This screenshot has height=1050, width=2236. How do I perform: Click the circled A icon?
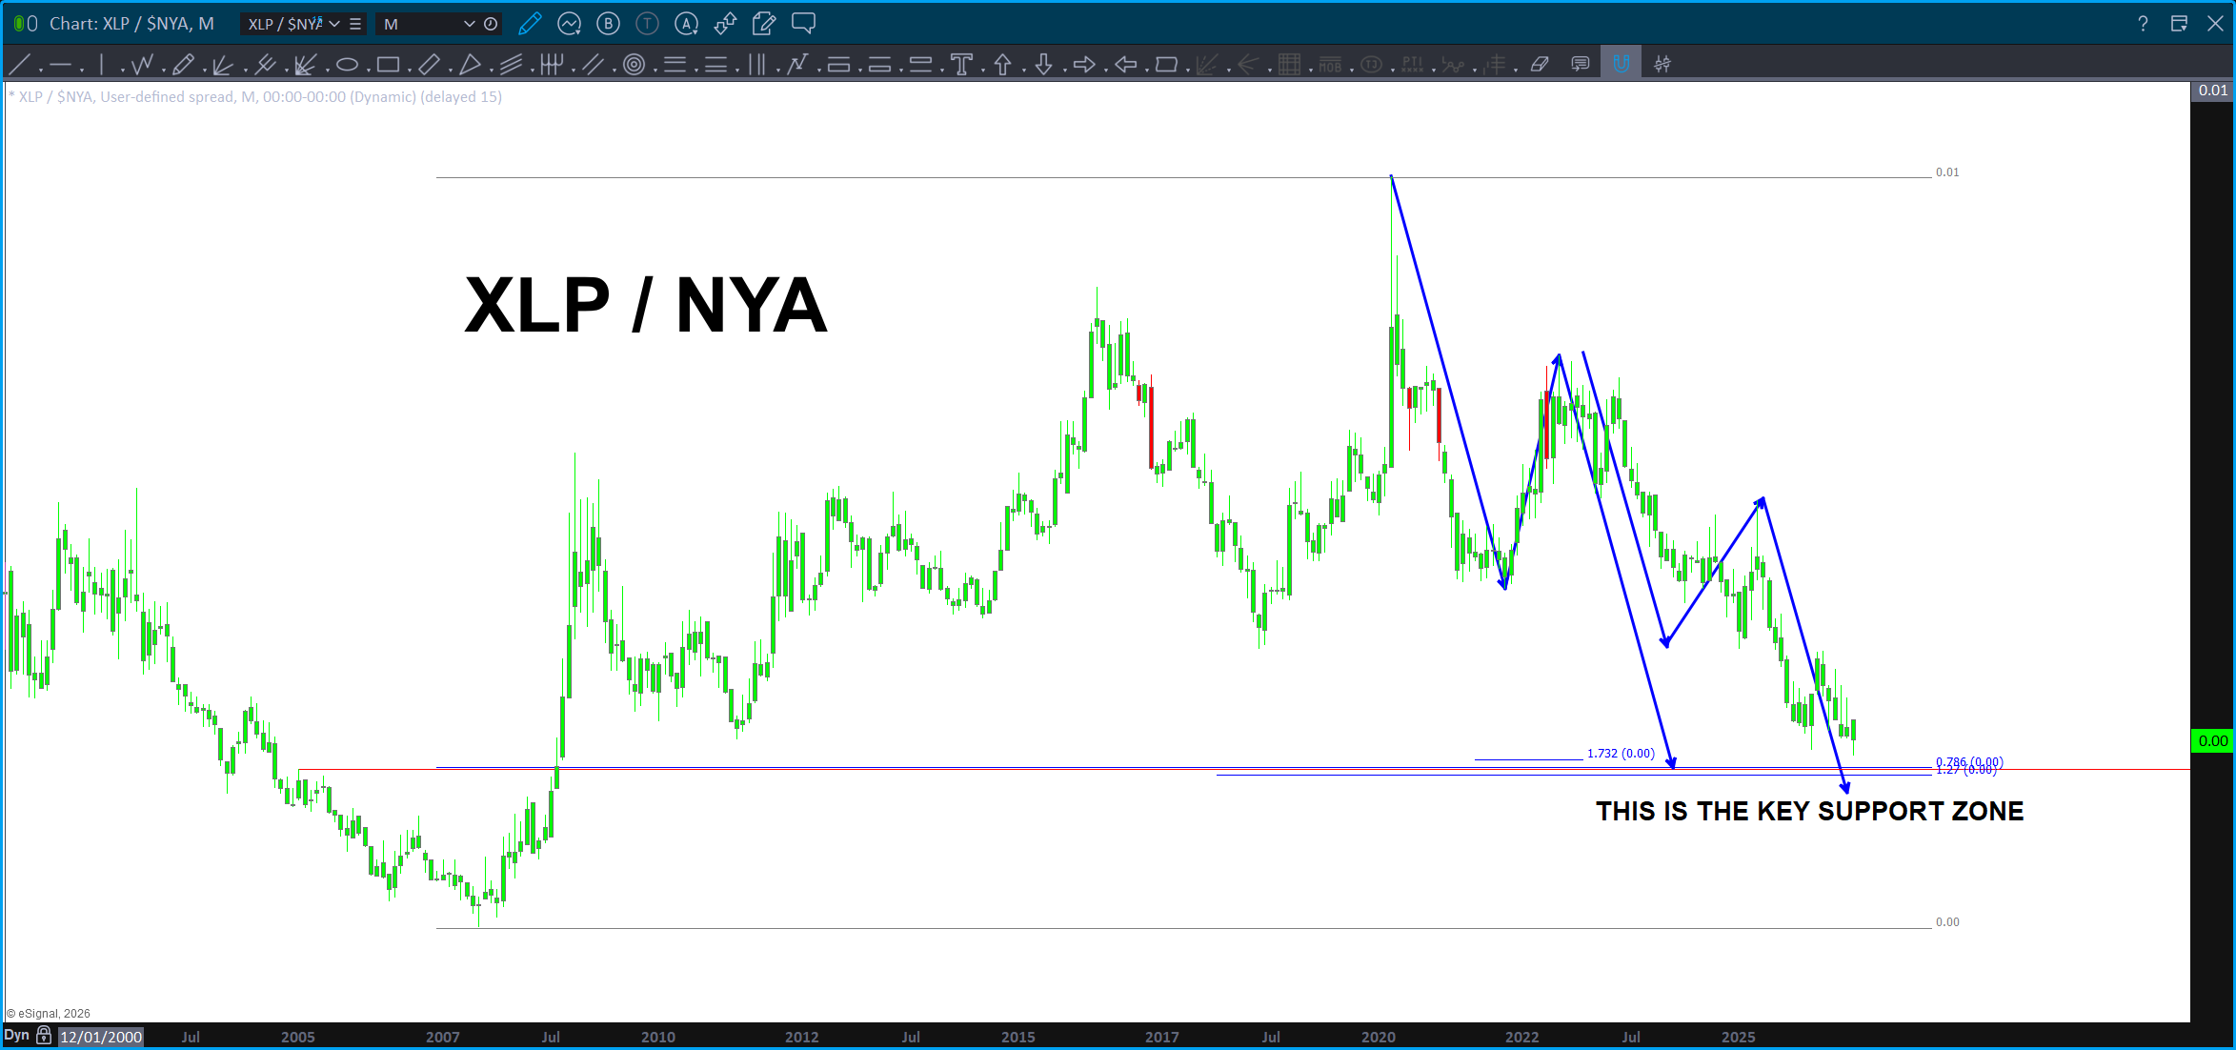click(686, 24)
